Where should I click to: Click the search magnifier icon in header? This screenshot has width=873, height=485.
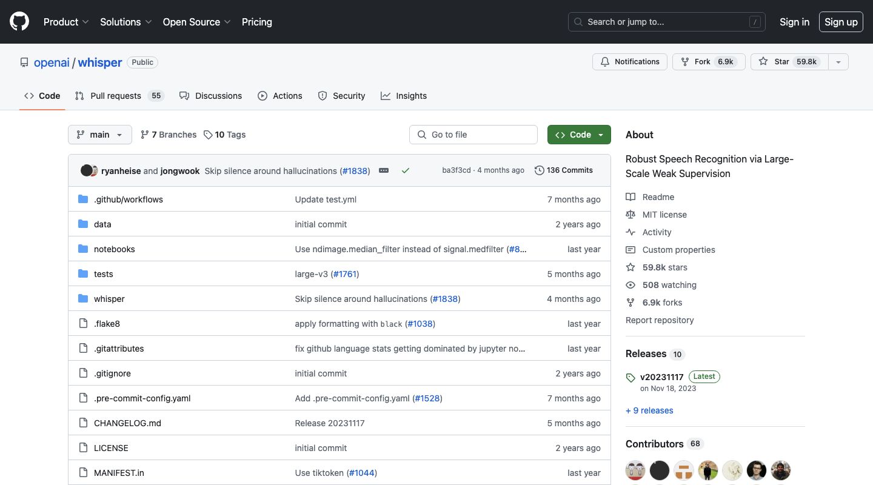click(x=578, y=22)
